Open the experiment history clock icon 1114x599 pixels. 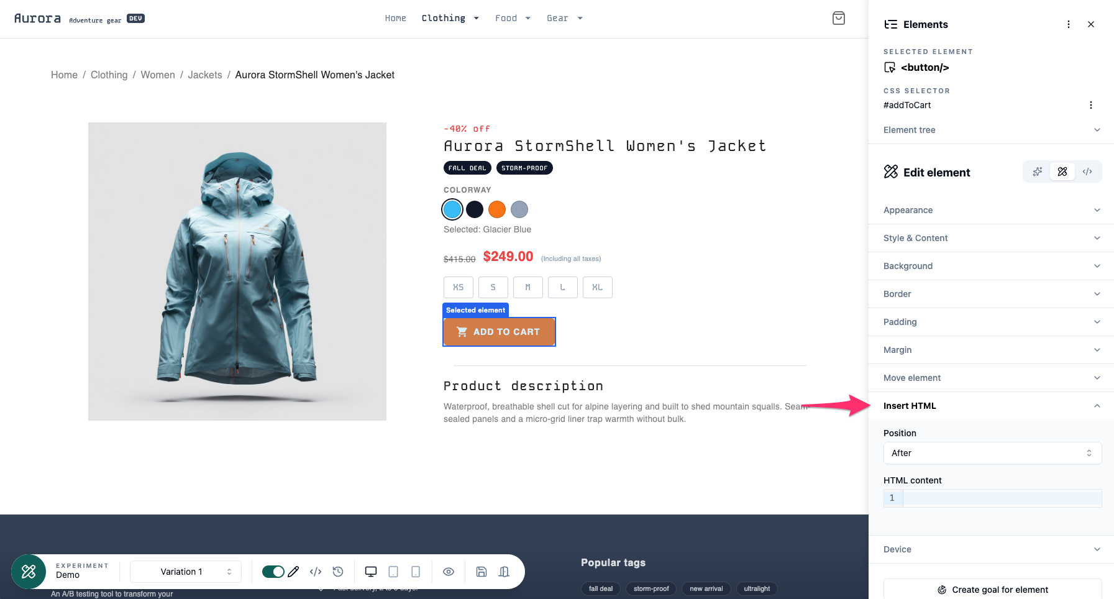pyautogui.click(x=338, y=572)
